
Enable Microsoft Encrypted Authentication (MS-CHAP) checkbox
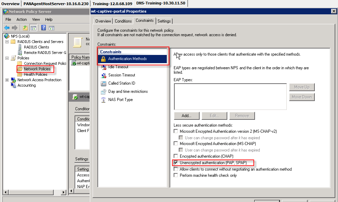point(176,143)
